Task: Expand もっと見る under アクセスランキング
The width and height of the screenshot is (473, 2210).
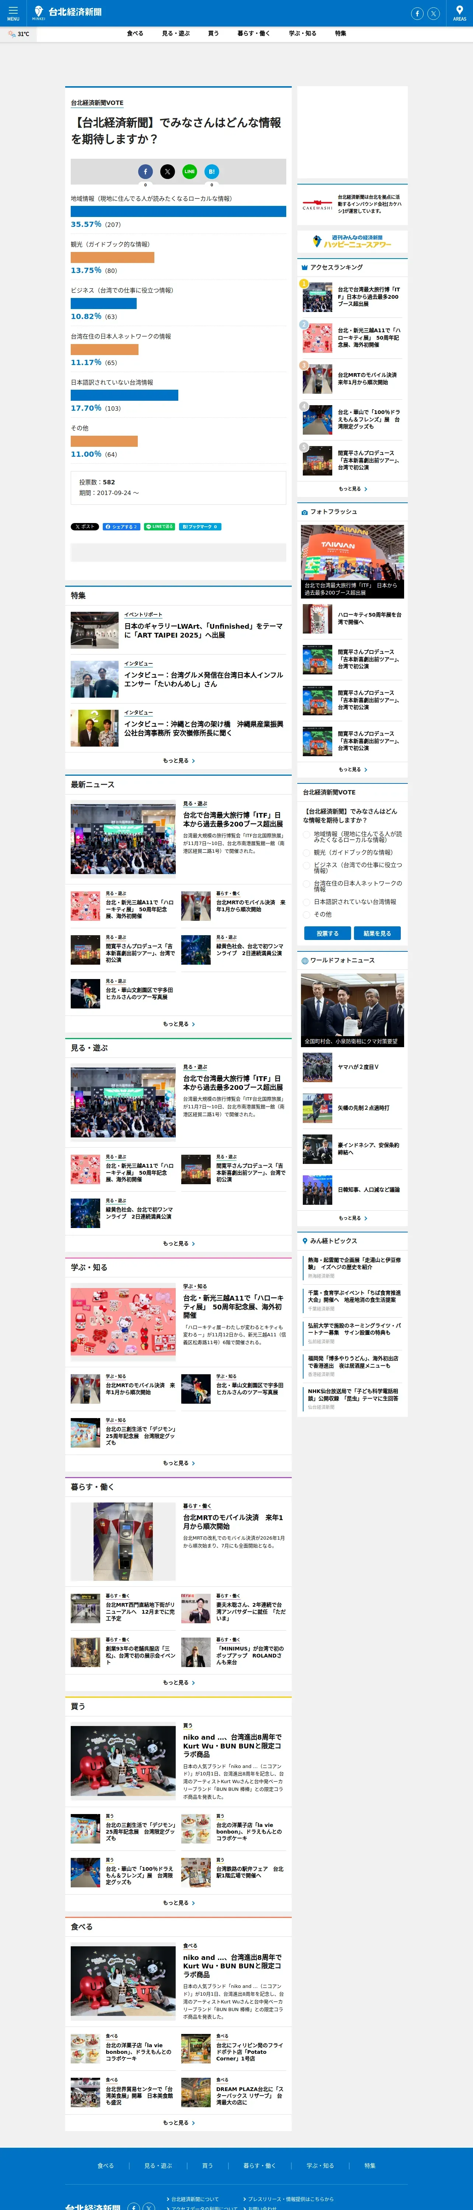Action: point(353,489)
